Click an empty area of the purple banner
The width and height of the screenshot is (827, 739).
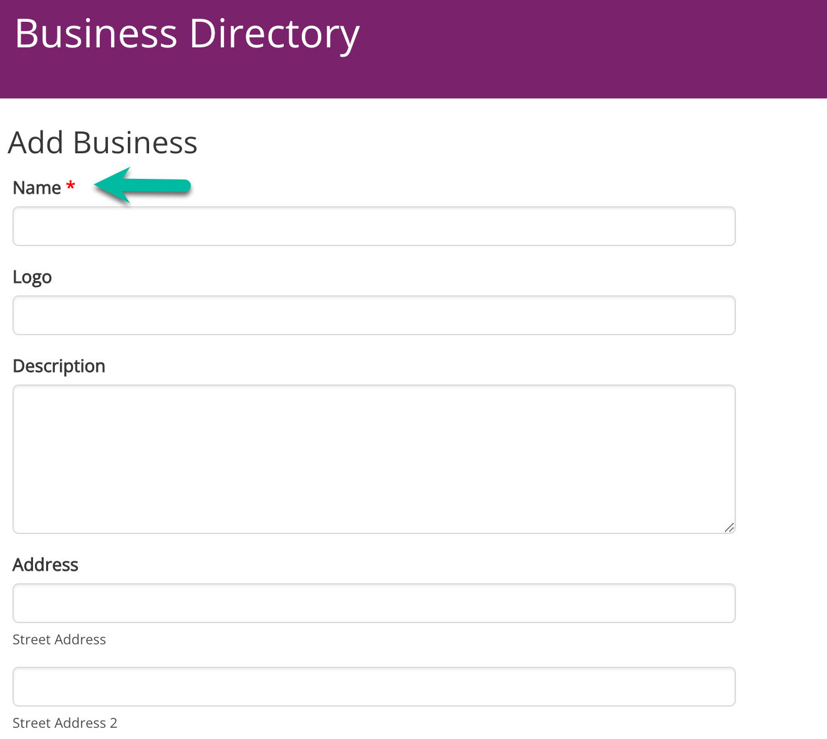tap(592, 50)
